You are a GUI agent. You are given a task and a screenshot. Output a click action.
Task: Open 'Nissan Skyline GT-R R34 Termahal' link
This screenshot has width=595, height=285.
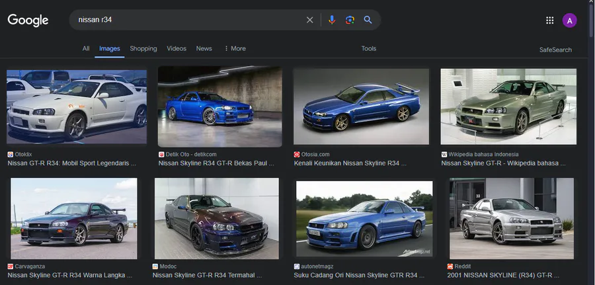[207, 276]
